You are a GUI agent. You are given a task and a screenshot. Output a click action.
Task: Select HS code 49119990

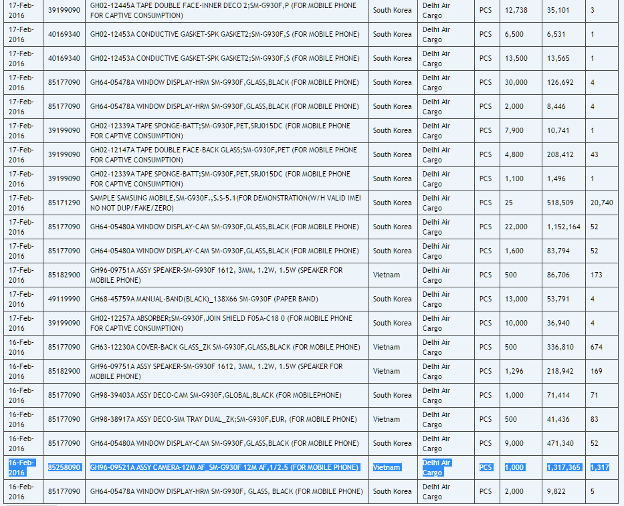64,299
